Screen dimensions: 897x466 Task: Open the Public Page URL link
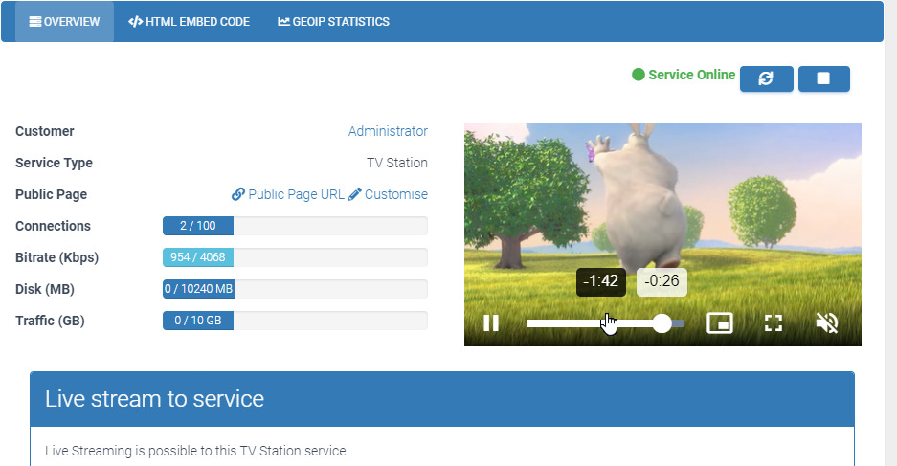(288, 194)
